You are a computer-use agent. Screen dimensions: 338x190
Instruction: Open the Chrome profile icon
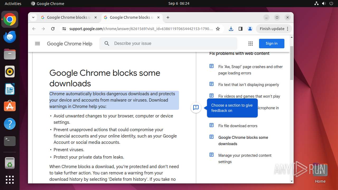point(250,29)
